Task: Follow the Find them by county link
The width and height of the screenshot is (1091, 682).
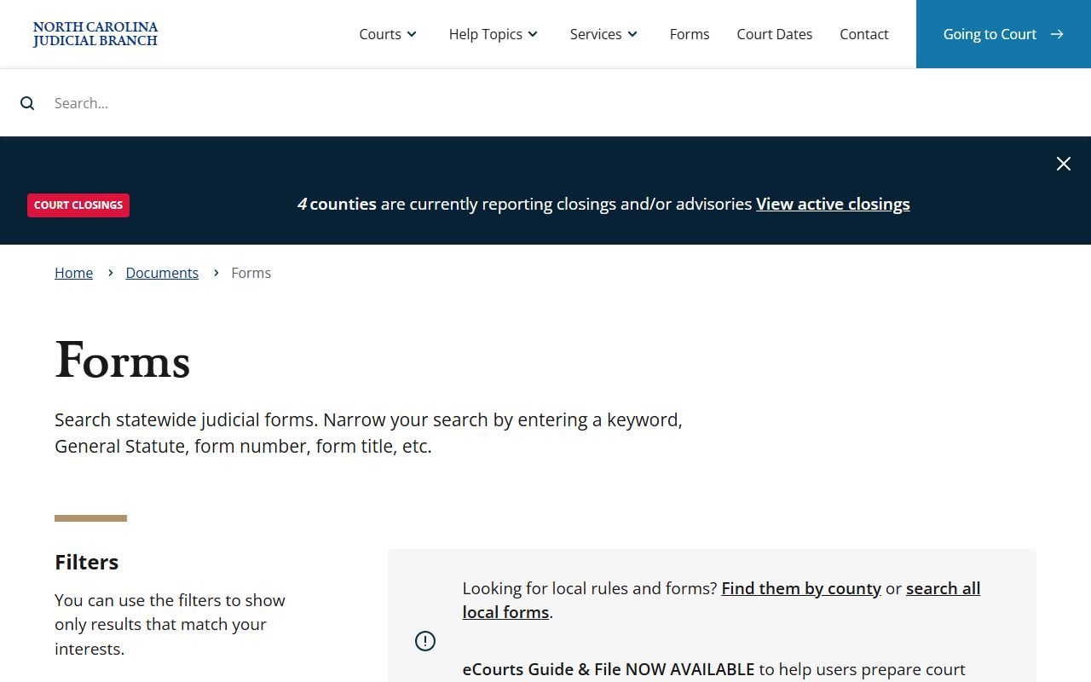Action: tap(800, 588)
